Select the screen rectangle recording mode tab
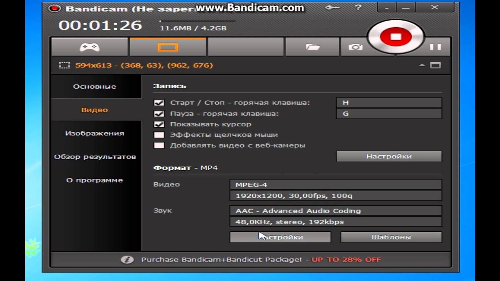The image size is (500, 281). click(x=168, y=47)
